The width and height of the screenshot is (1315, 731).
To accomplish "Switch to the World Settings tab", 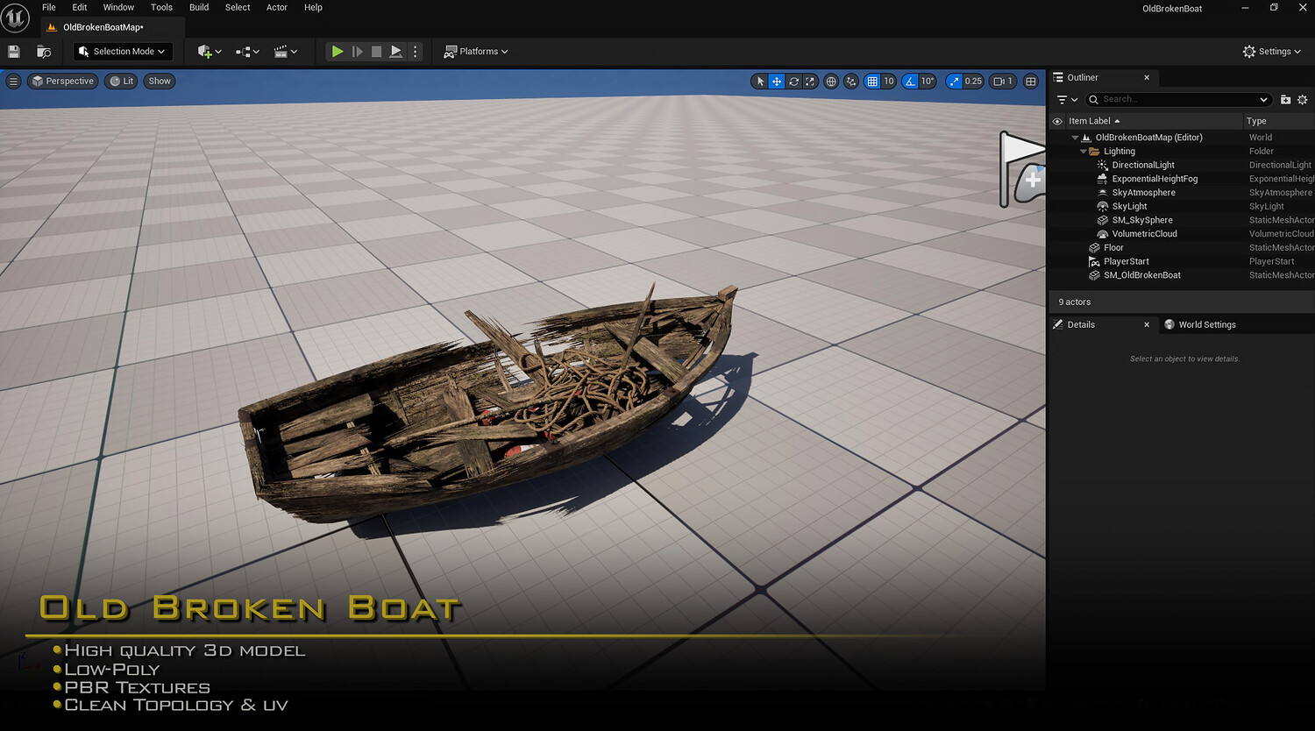I will [x=1200, y=324].
